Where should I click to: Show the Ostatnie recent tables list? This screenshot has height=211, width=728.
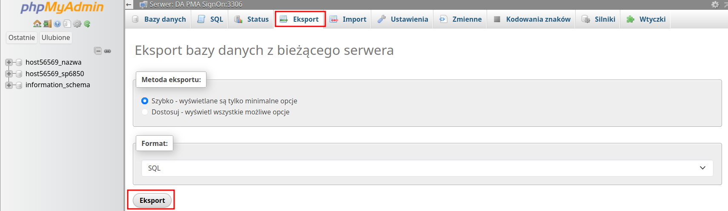pyautogui.click(x=22, y=37)
